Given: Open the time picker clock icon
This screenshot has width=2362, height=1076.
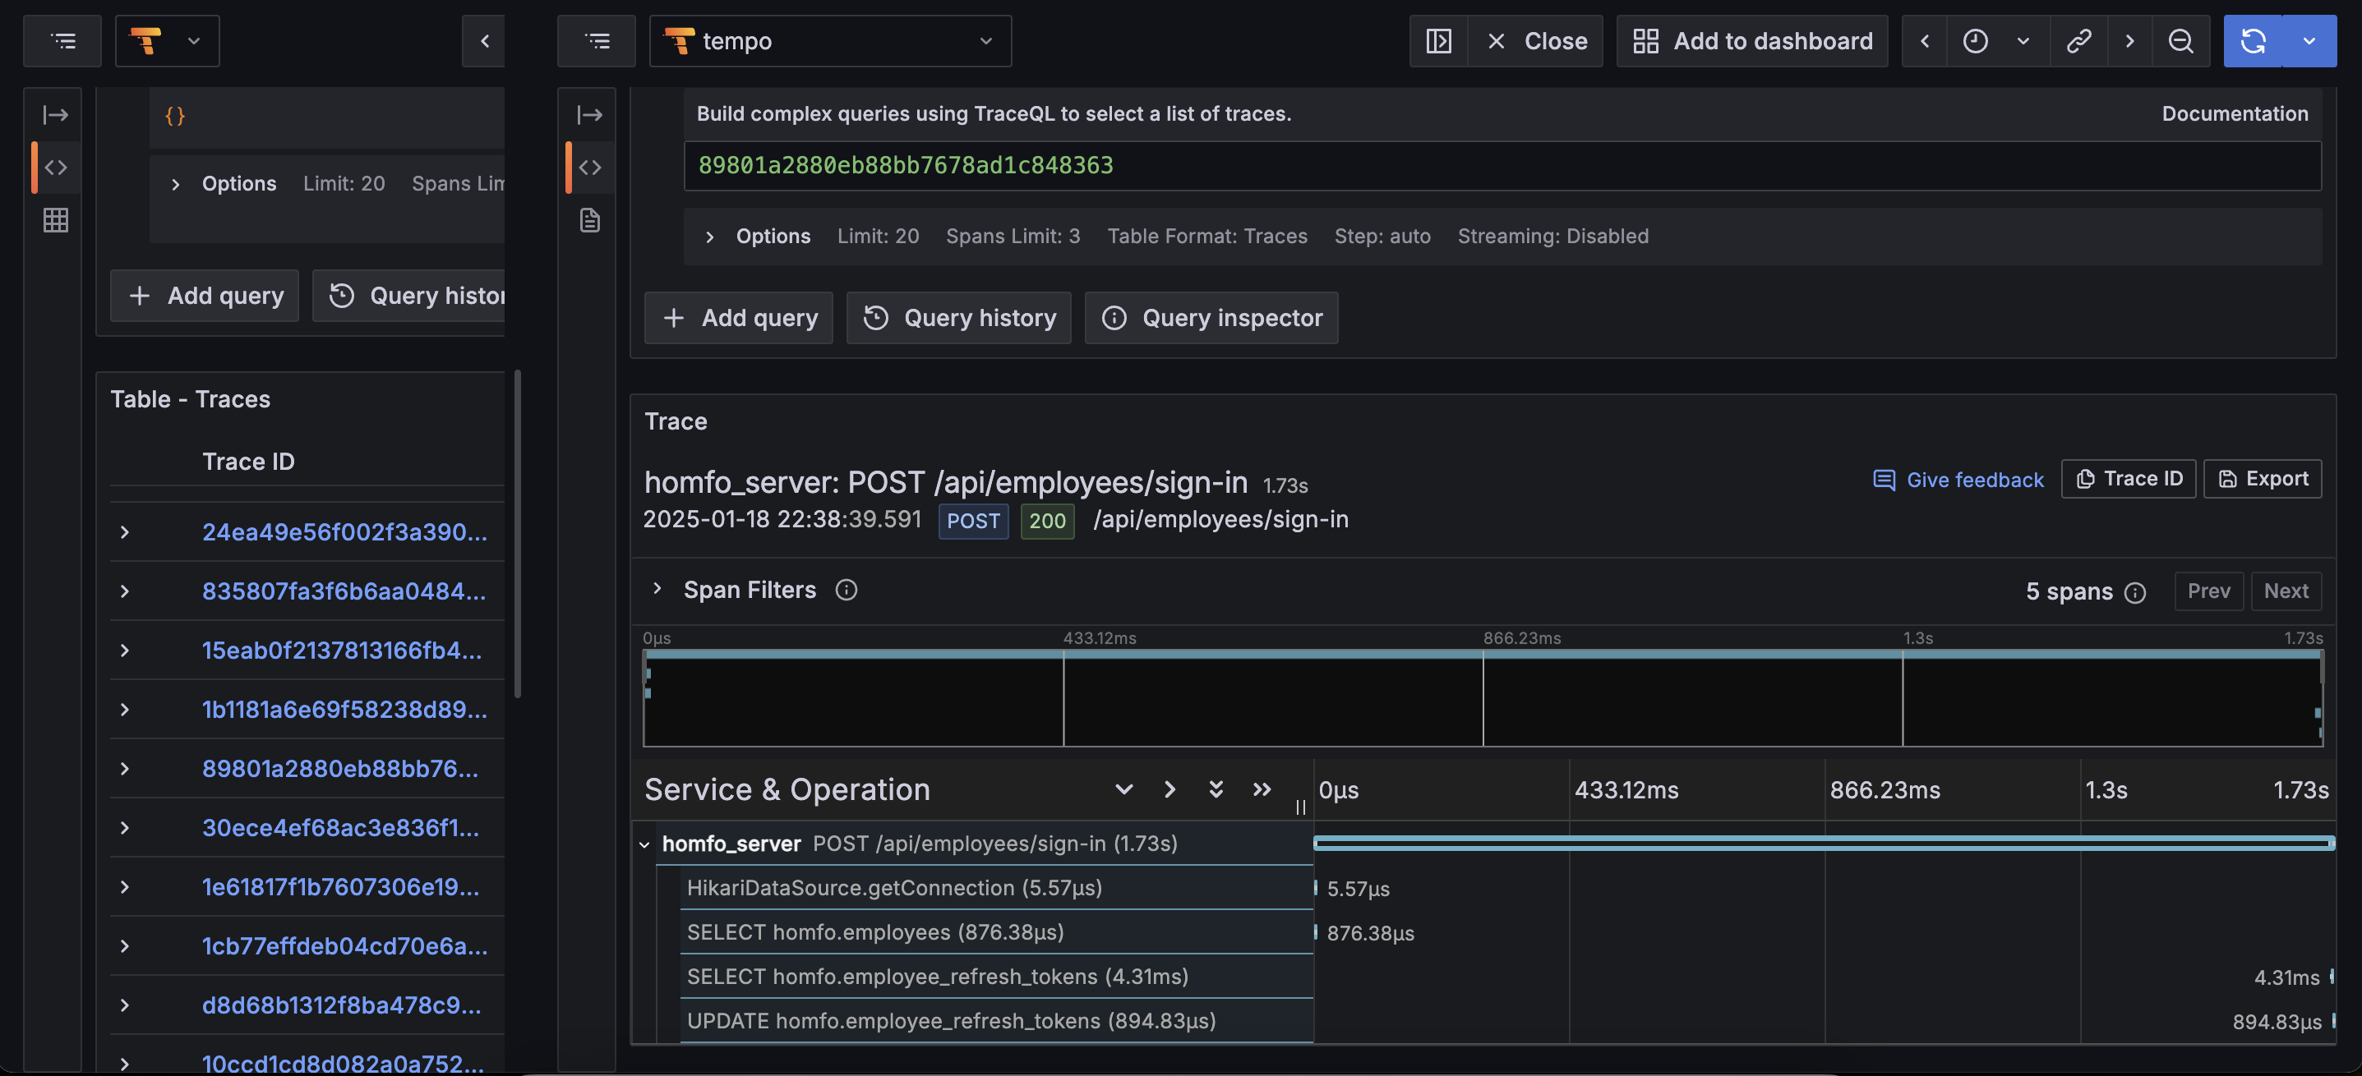Looking at the screenshot, I should point(1975,40).
